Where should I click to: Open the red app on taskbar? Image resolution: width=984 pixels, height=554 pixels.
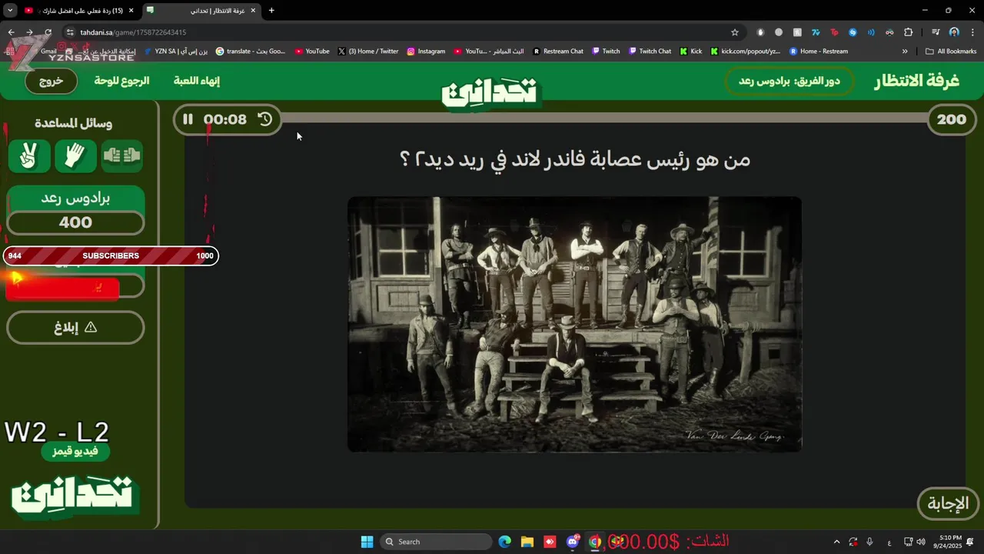click(550, 542)
